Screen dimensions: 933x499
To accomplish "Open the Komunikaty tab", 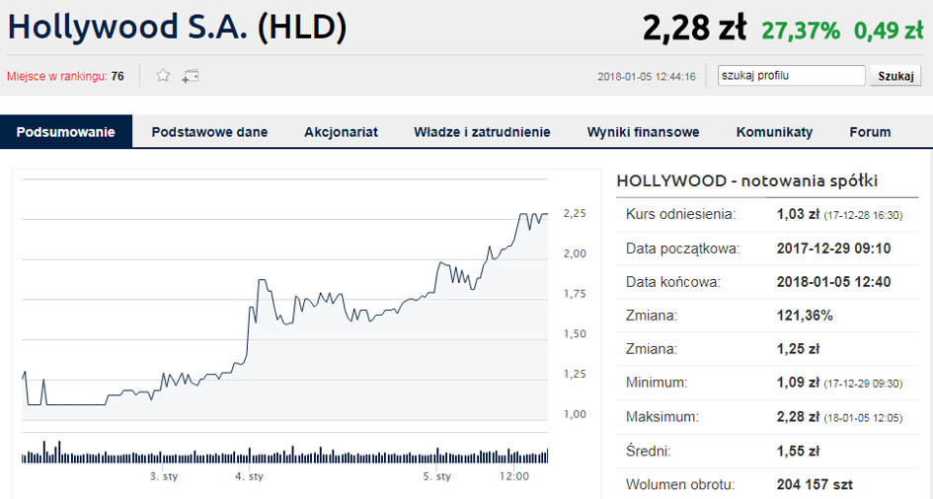I will (x=774, y=132).
